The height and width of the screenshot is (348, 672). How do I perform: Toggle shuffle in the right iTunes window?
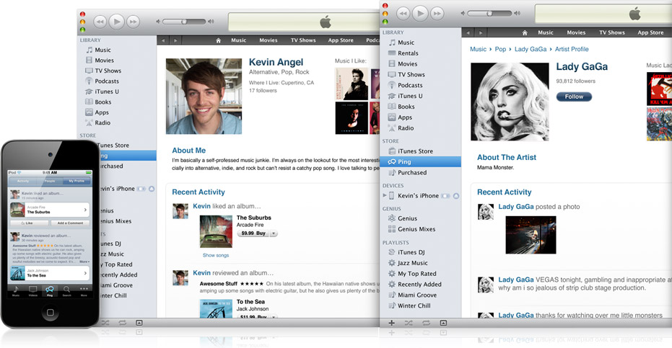[x=408, y=324]
